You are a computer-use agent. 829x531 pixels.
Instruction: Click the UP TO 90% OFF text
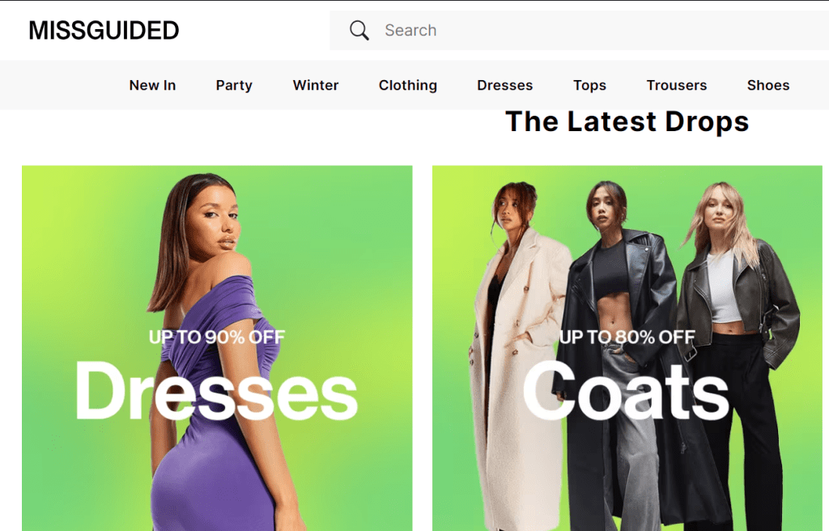click(217, 337)
